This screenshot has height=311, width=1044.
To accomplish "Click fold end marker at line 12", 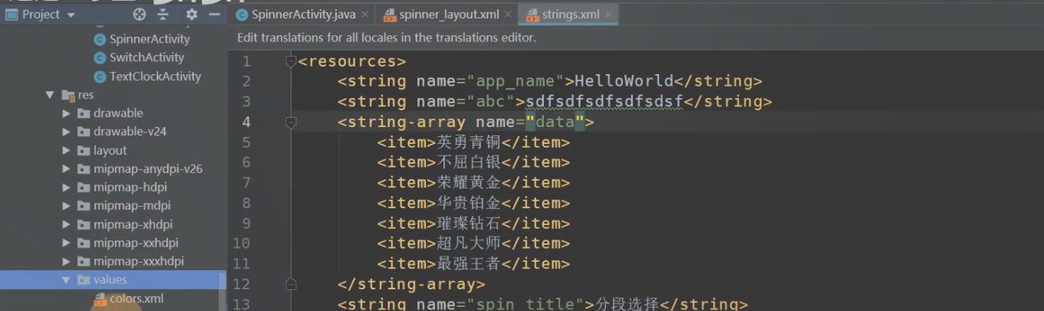I will [291, 284].
